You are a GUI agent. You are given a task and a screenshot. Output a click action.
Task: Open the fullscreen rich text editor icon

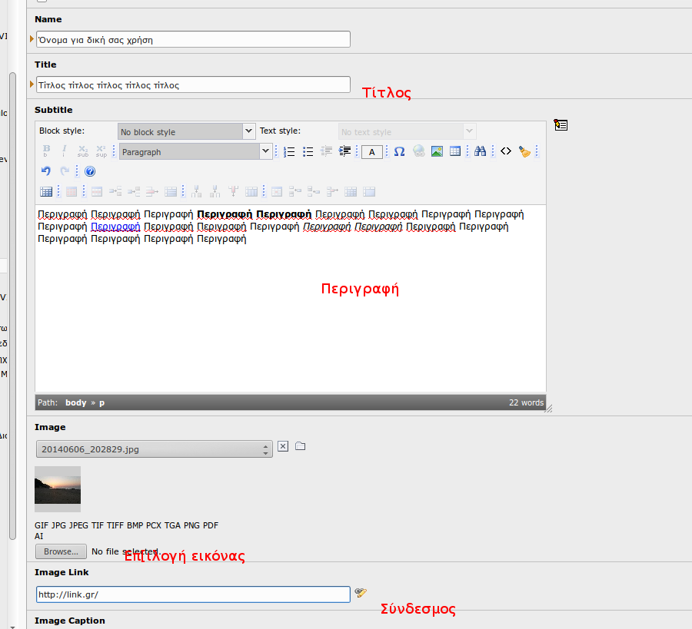point(561,124)
